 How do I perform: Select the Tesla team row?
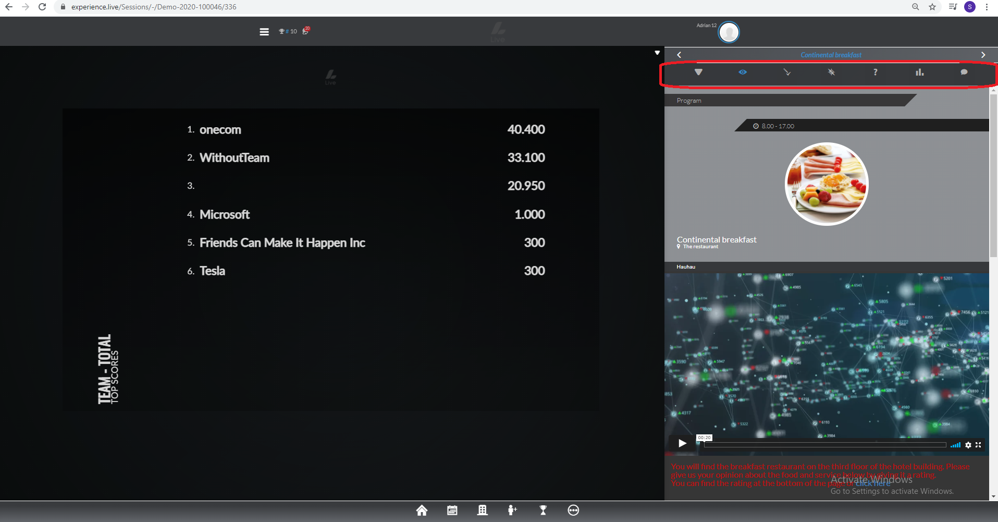coord(366,271)
